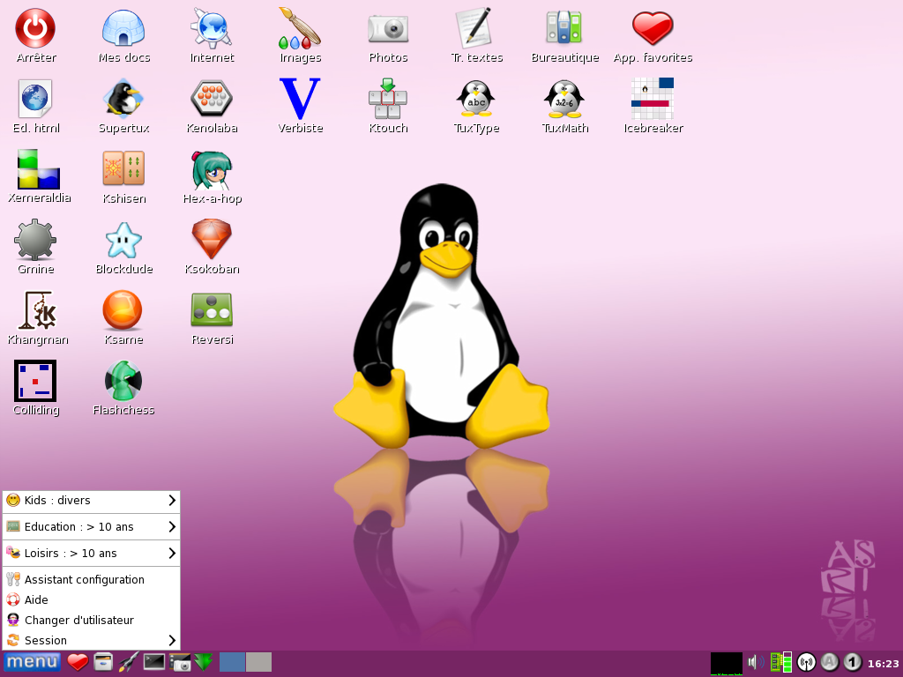The height and width of the screenshot is (677, 903).
Task: Click the arrow beside Kids : divers
Action: click(x=172, y=501)
